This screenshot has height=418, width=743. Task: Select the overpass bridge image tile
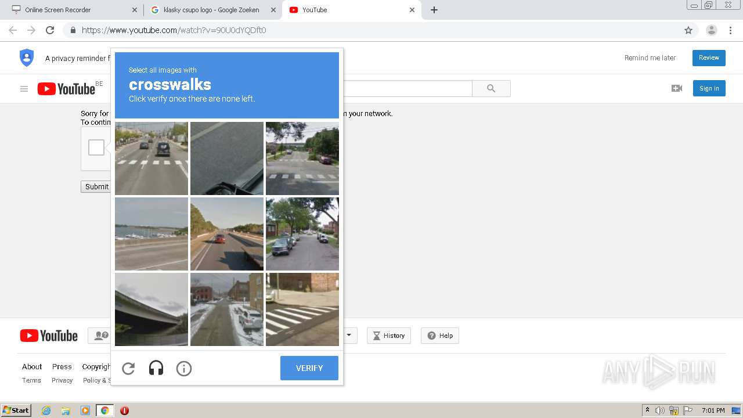pyautogui.click(x=152, y=309)
